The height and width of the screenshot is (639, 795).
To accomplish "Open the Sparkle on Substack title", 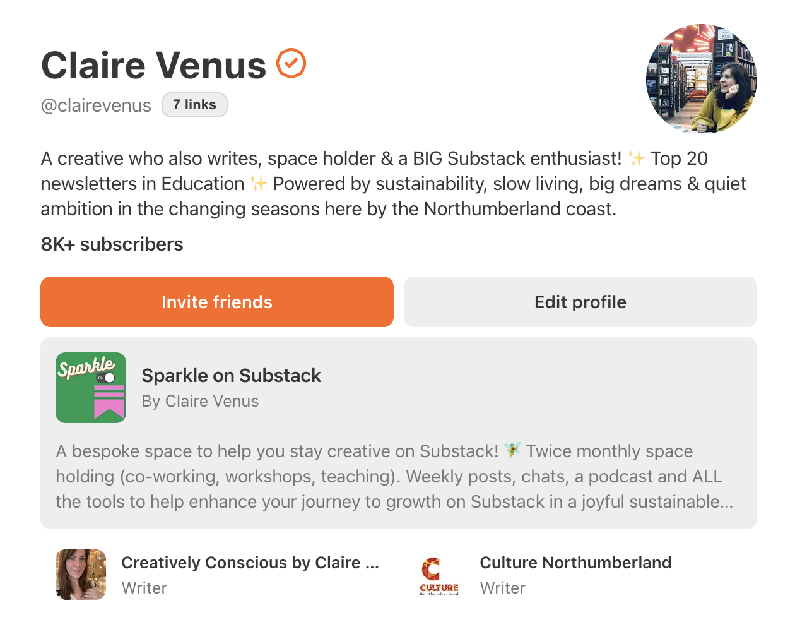I will click(x=231, y=376).
